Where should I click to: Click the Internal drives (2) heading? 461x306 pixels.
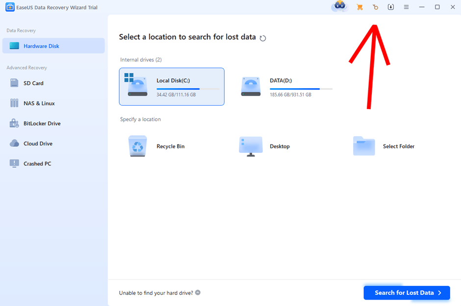(141, 60)
